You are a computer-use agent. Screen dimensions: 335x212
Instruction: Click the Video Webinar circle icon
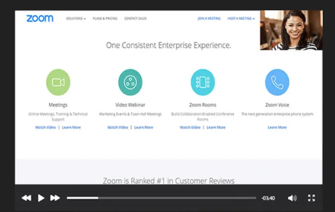coord(130,82)
